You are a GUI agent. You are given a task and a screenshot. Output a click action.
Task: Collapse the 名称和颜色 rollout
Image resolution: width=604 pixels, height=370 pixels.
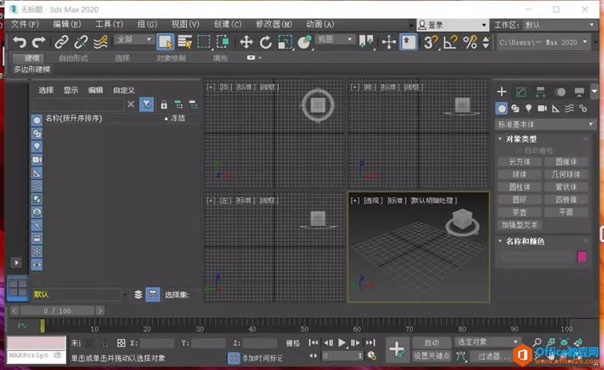(525, 241)
